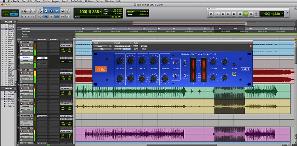297x146 pixels.
Task: Toggle System In switch for channel A
Action: coord(175,63)
